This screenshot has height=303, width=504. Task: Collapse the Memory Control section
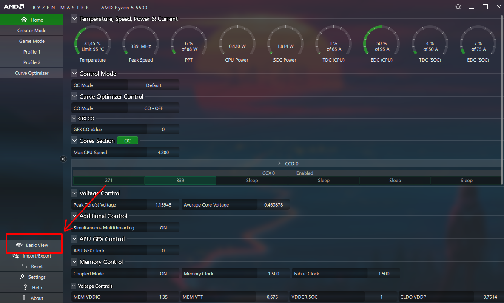(x=74, y=261)
